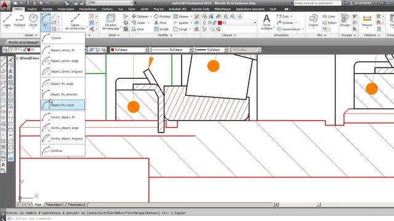
Task: Click the Ajuster tool
Action: click(181, 23)
